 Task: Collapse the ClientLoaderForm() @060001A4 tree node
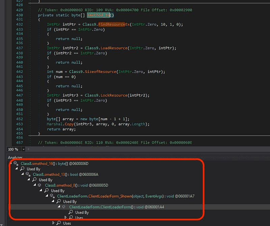click(59, 206)
